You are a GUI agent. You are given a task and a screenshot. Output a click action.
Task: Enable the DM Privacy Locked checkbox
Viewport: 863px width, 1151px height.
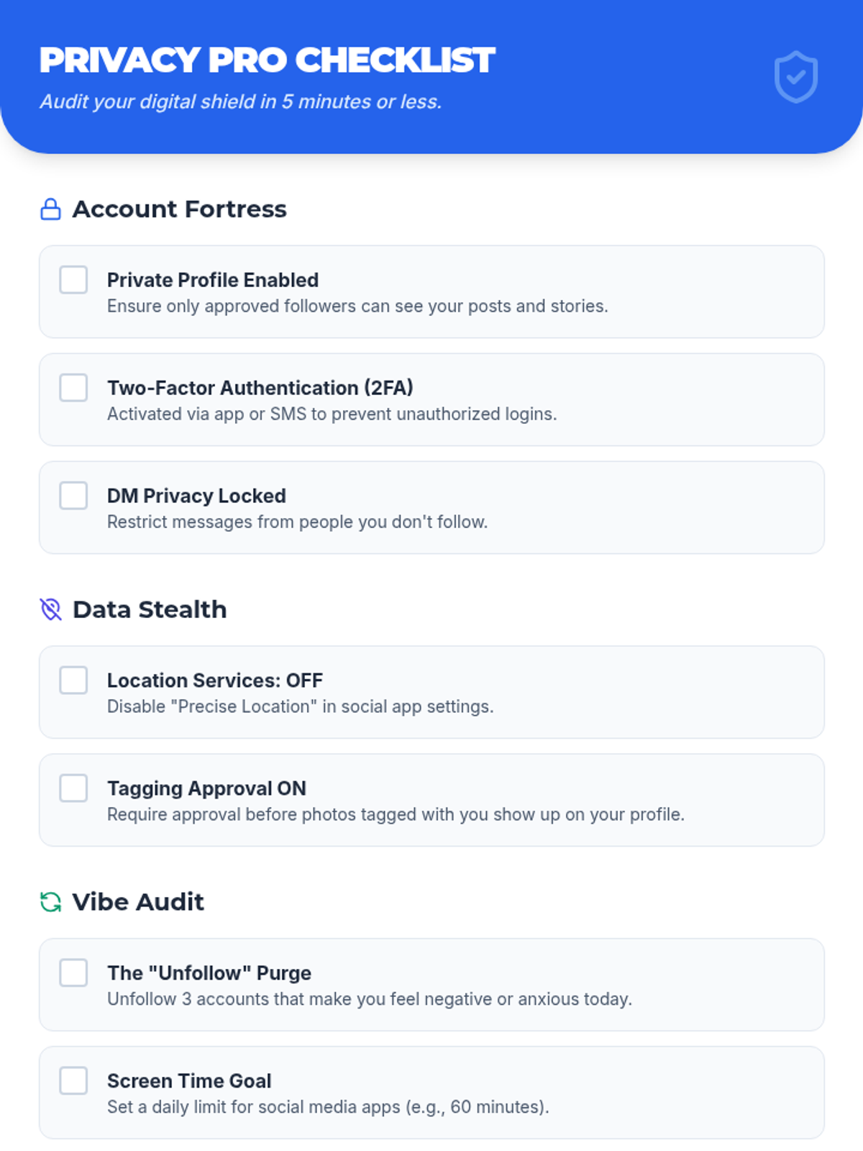[x=73, y=496]
